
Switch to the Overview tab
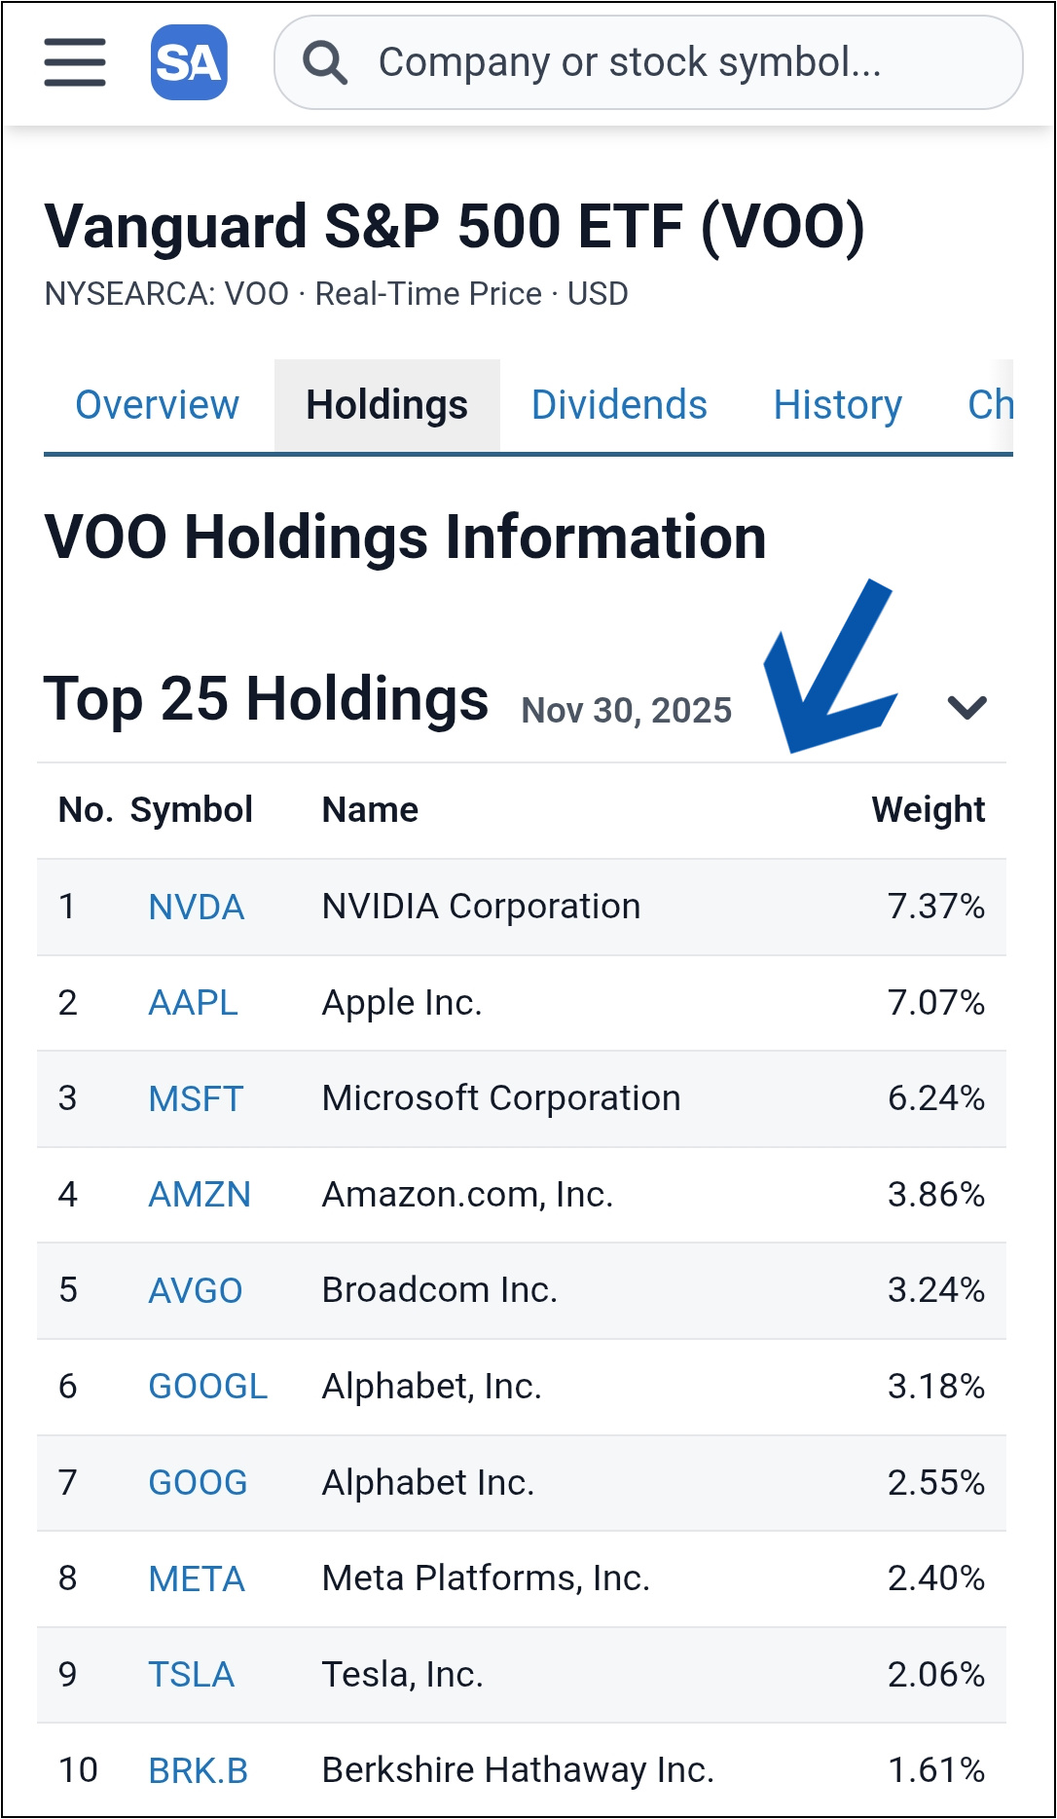[157, 405]
